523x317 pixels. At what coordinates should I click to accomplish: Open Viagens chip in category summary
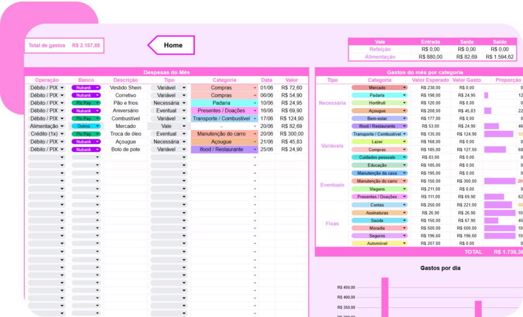[x=379, y=189]
